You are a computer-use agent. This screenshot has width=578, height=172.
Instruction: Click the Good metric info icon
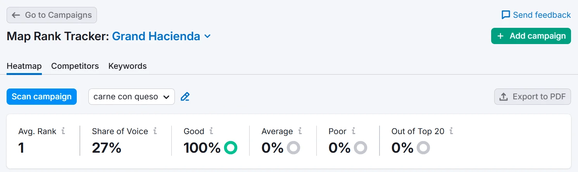pos(211,131)
